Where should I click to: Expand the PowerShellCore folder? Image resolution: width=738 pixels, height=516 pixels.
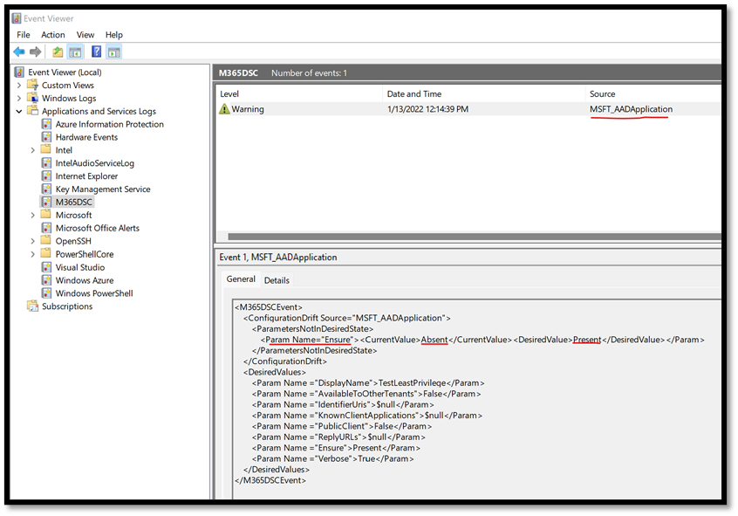pyautogui.click(x=32, y=254)
